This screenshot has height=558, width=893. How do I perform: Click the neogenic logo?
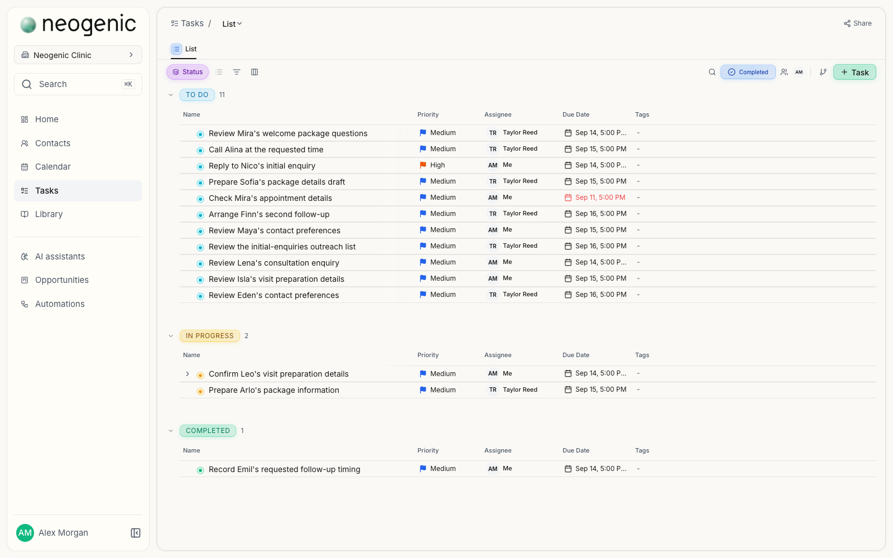(x=78, y=24)
